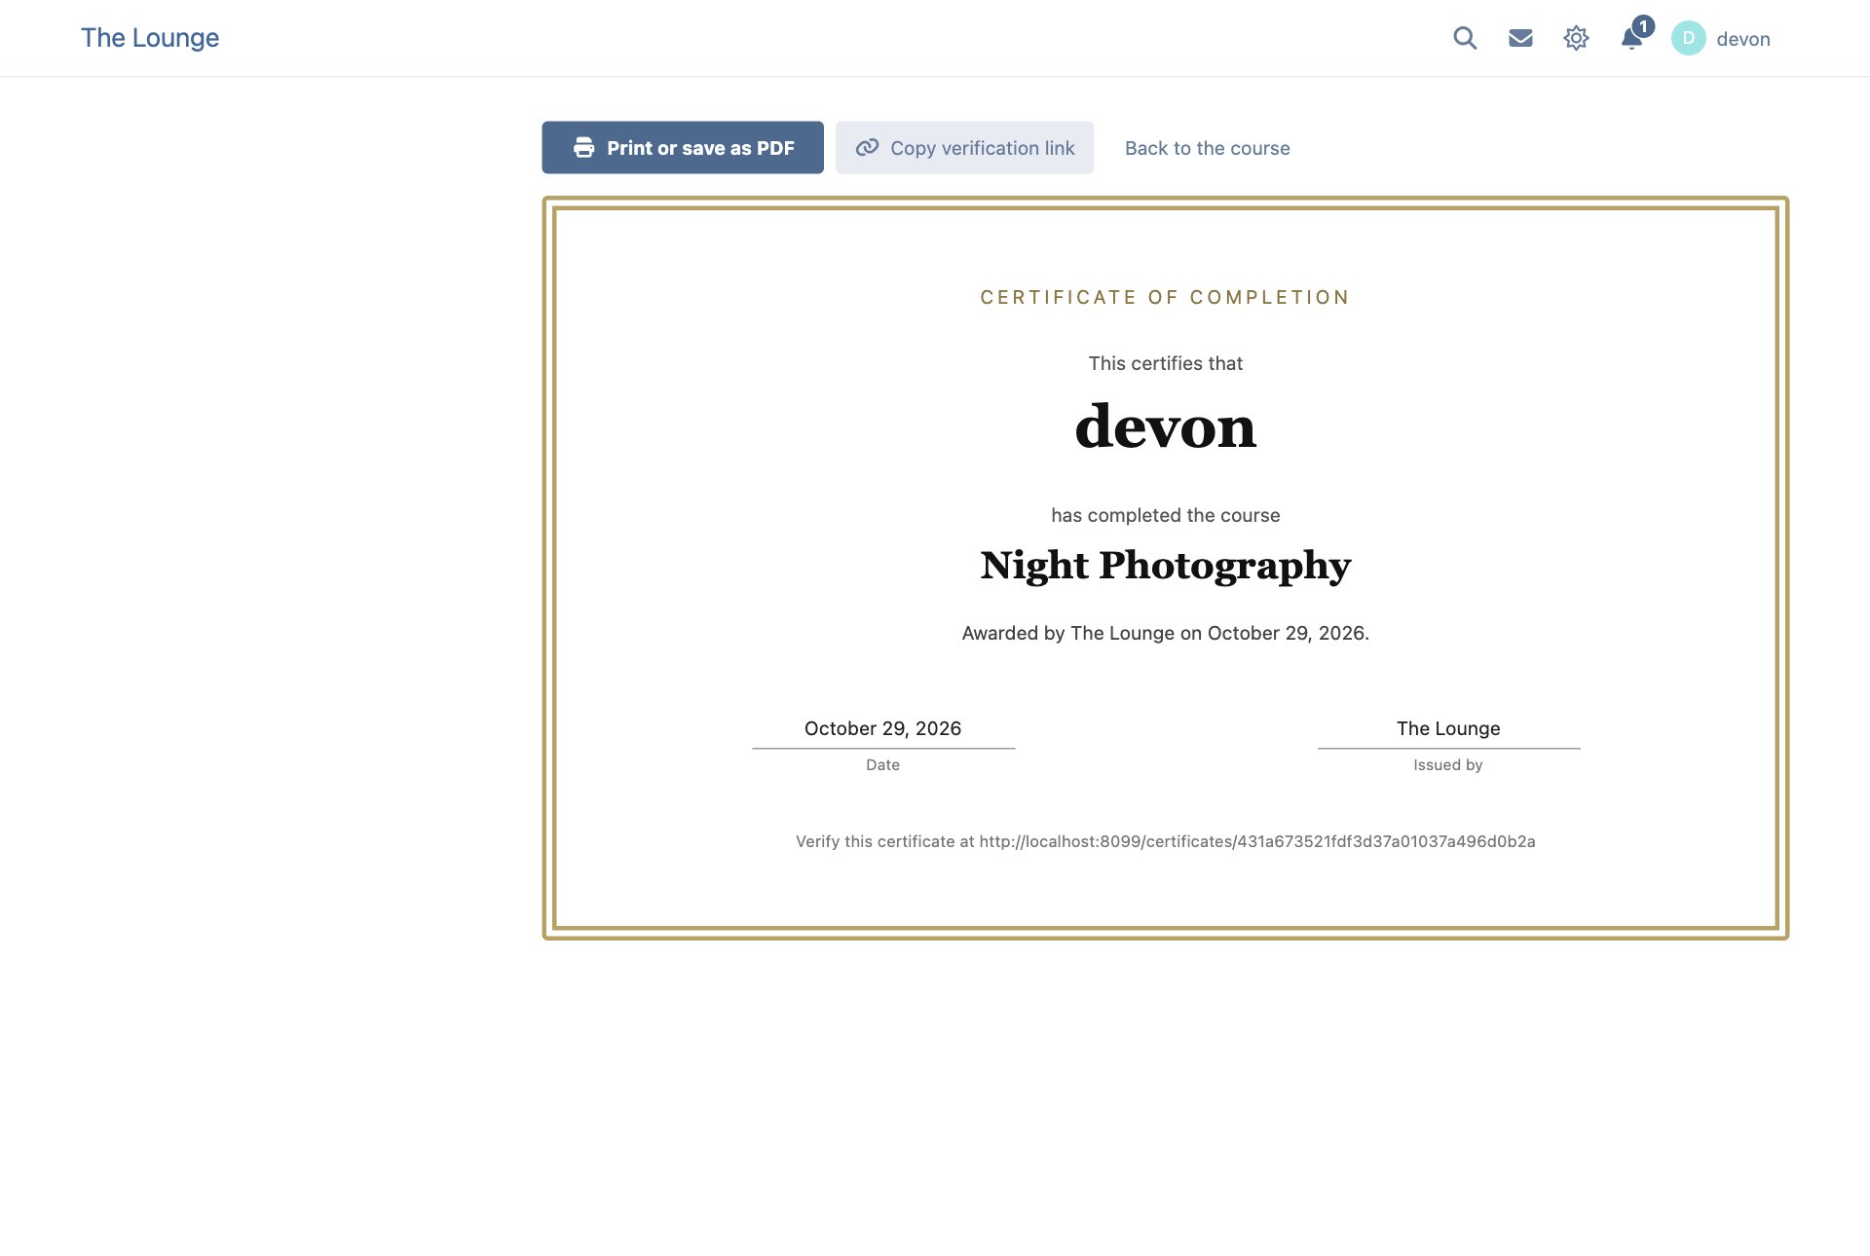The image size is (1870, 1256).
Task: Open the devon username menu
Action: tap(1742, 39)
